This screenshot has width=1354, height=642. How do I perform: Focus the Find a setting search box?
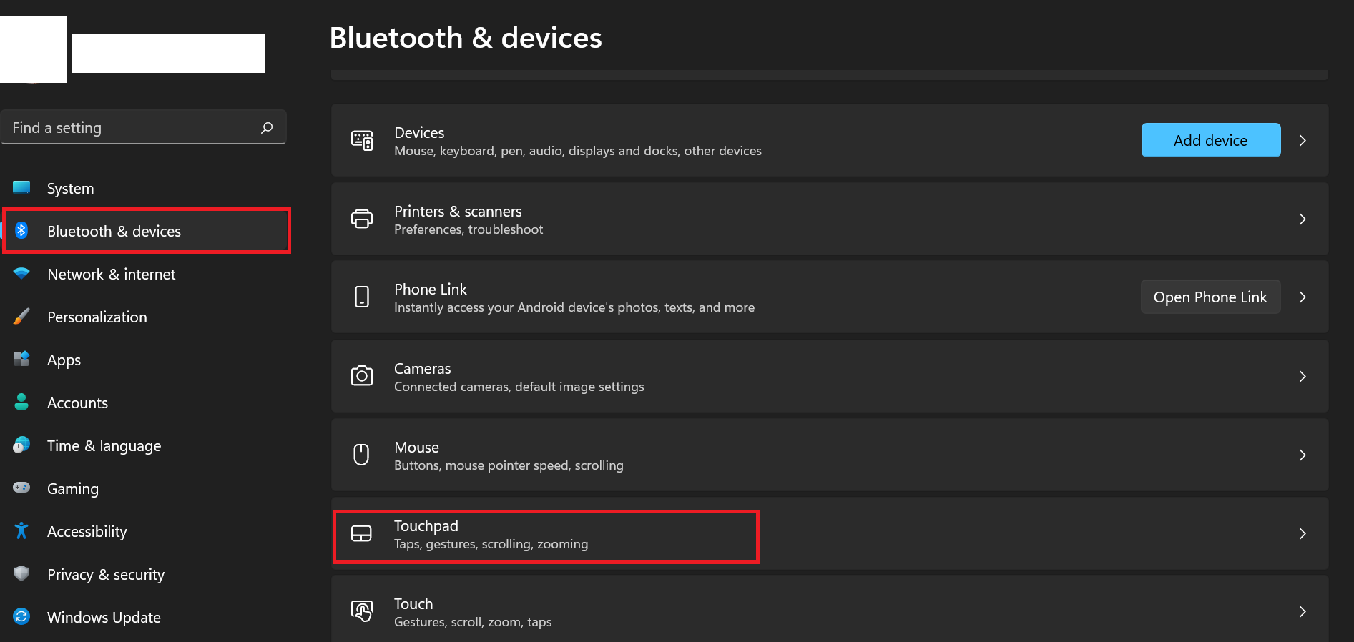tap(132, 128)
